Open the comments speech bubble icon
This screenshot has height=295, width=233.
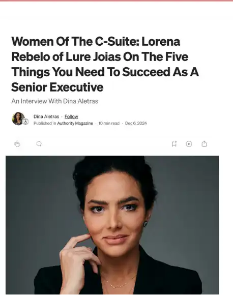pyautogui.click(x=39, y=144)
